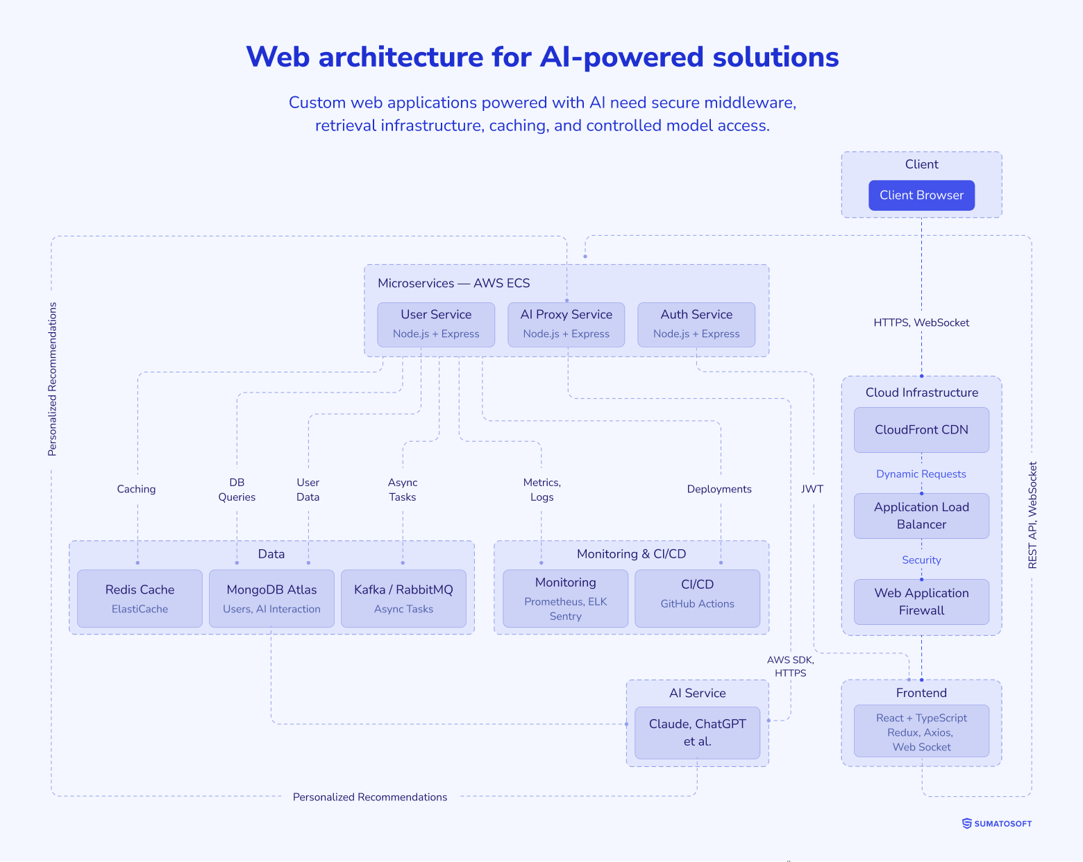Click the CloudFront CDN node
Image resolution: width=1083 pixels, height=862 pixels.
tap(921, 430)
